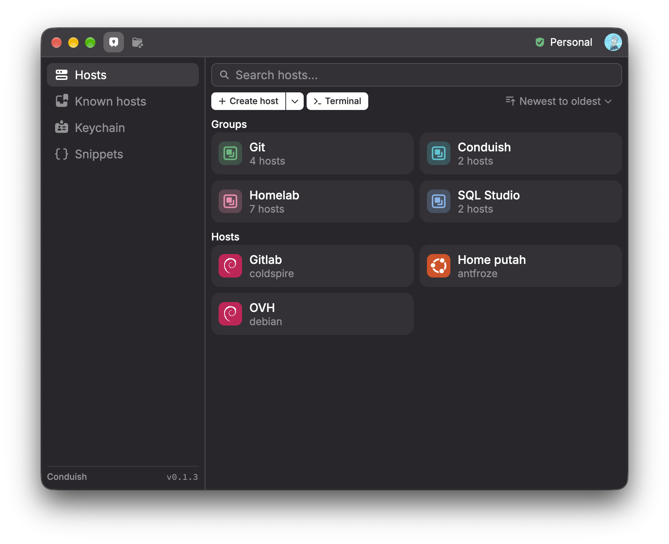Viewport: 669px width, 544px height.
Task: Open the vault icon in title bar
Action: pyautogui.click(x=114, y=42)
